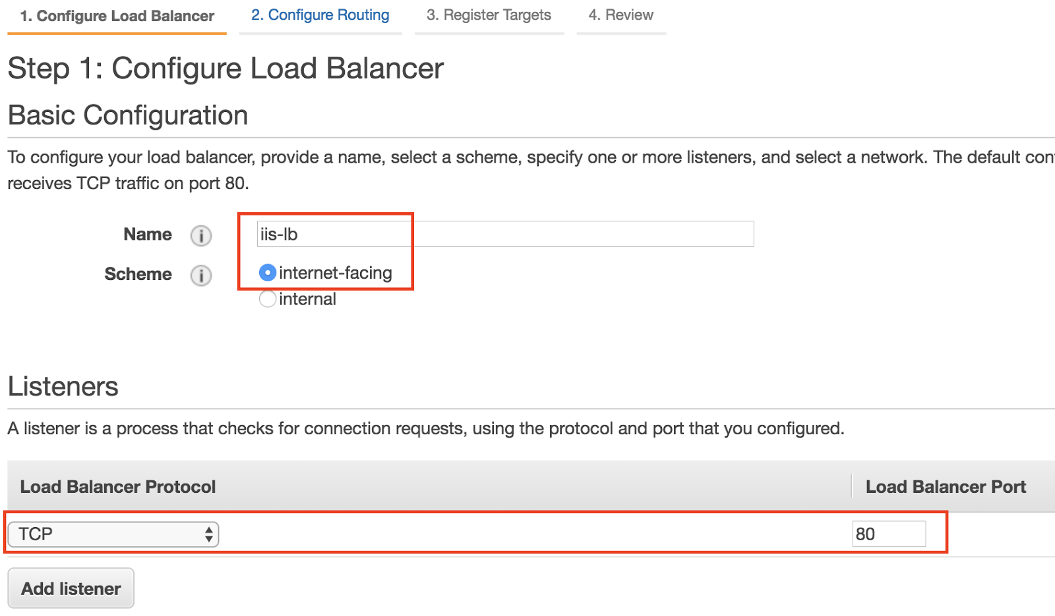Open the Review step tab

(620, 15)
